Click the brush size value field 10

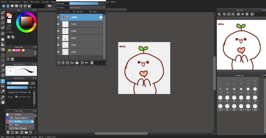32,83
